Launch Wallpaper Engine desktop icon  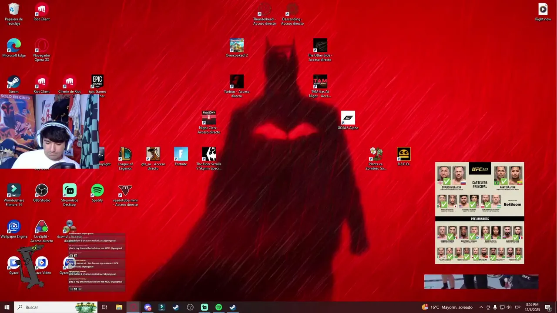(x=14, y=230)
